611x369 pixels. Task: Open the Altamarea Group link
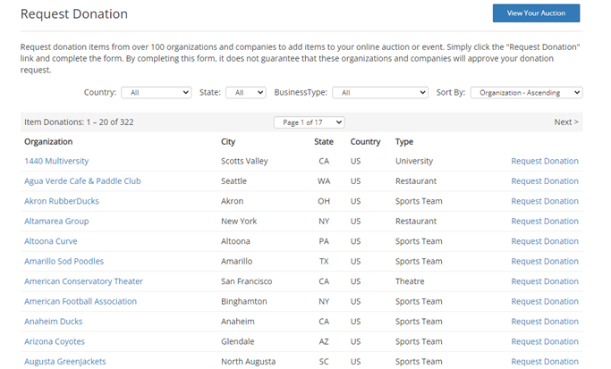point(56,221)
